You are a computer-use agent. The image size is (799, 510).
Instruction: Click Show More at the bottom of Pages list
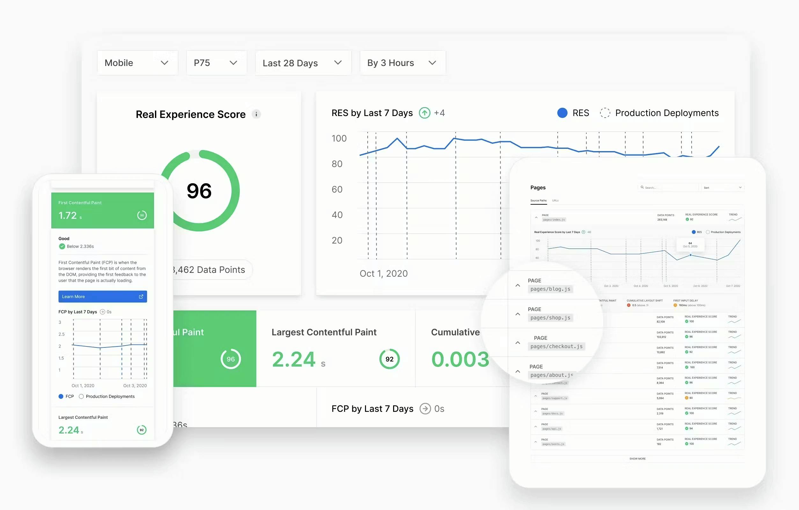(637, 459)
